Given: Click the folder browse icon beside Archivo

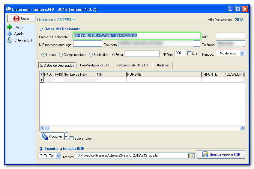Looking at the screenshot, I should [191, 156].
